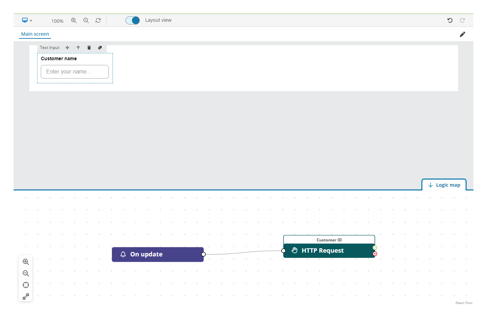Select the On update trigger node
Viewport: 487px width, 320px height.
(x=157, y=254)
